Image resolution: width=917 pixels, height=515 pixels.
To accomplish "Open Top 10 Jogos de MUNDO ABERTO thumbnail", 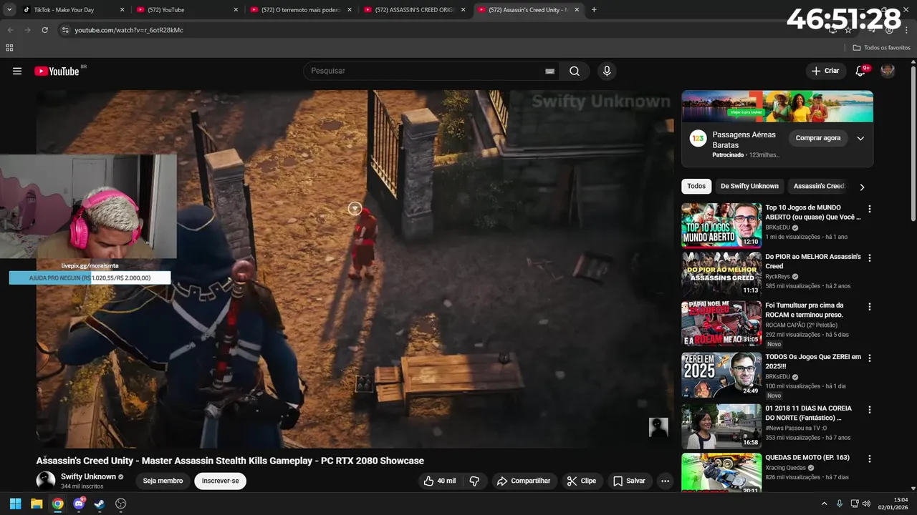I will click(721, 225).
